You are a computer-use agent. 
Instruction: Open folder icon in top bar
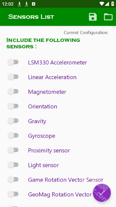tap(108, 17)
